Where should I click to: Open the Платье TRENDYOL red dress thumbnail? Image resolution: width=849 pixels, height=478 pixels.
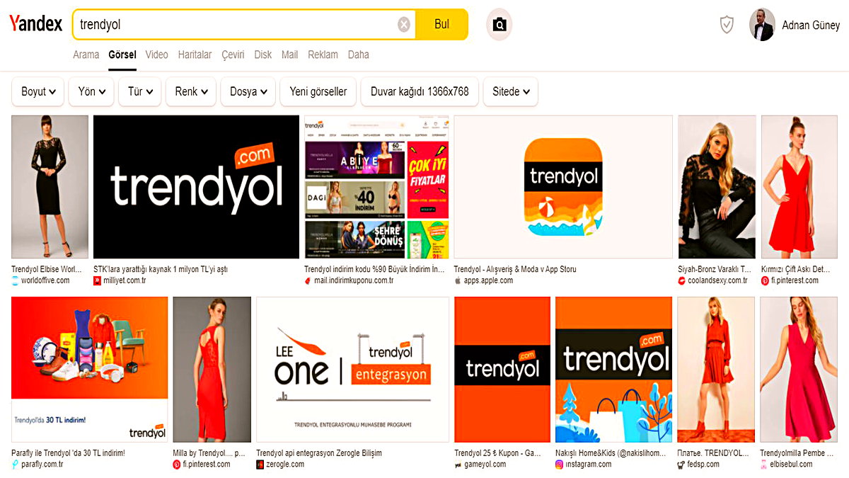pos(716,370)
